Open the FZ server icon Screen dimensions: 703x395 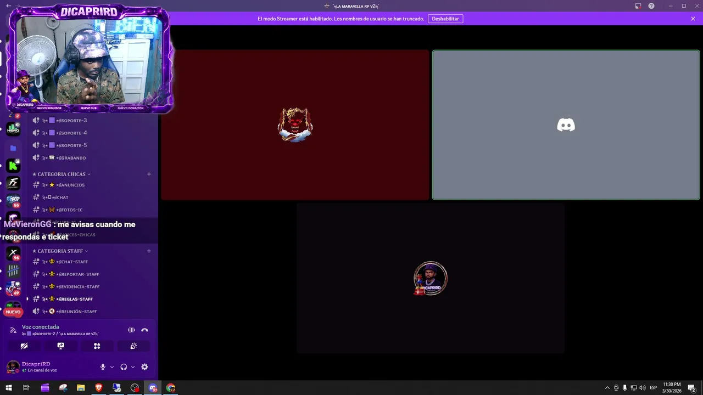(13, 183)
